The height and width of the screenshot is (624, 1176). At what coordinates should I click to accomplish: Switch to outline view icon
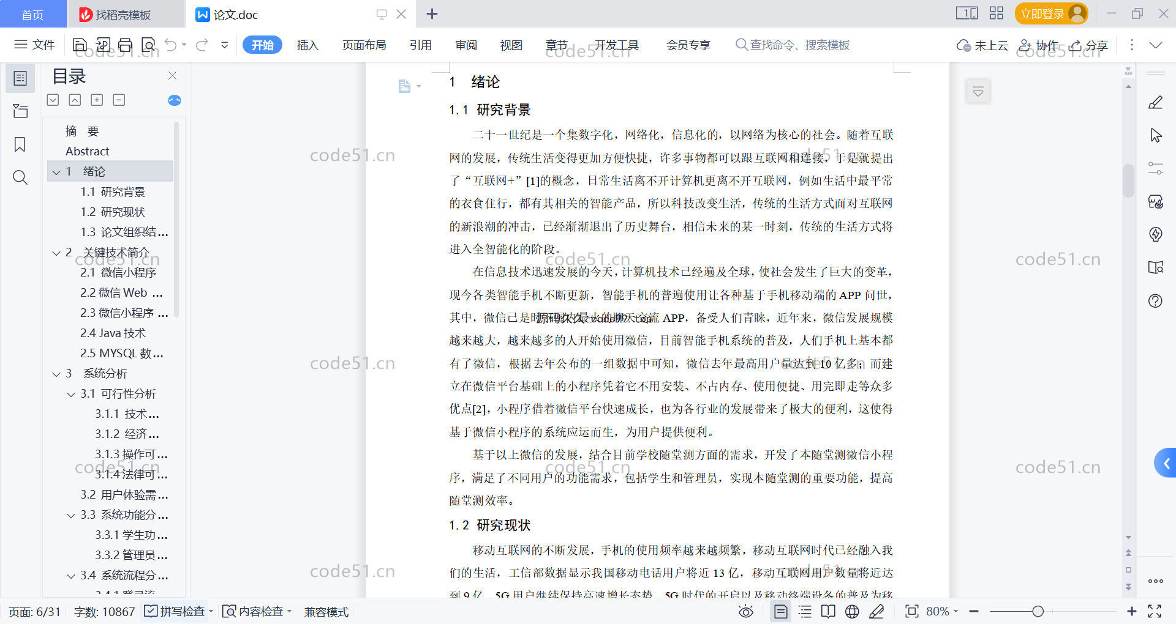(805, 611)
